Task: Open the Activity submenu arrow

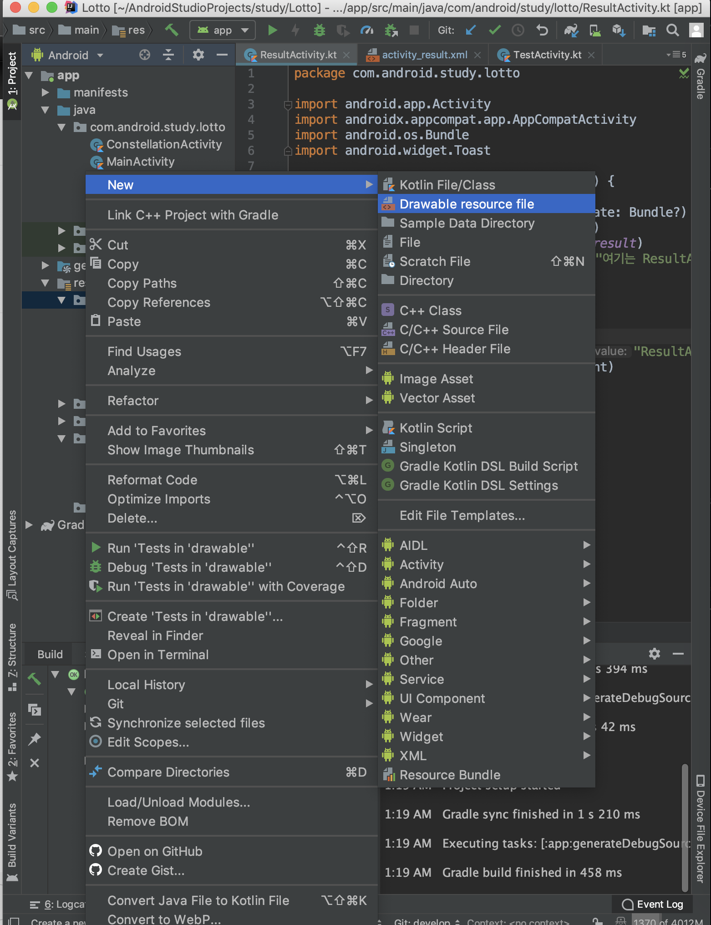Action: pyautogui.click(x=587, y=564)
